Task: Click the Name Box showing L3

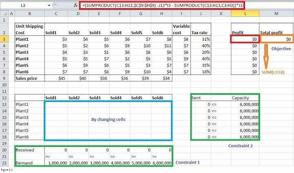Action: coord(23,5)
